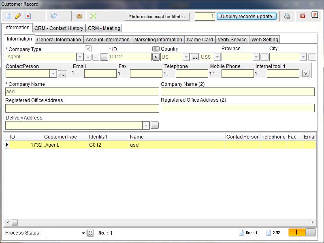Clear Company Type with X button
Image resolution: width=324 pixels, height=243 pixels.
coord(88,49)
